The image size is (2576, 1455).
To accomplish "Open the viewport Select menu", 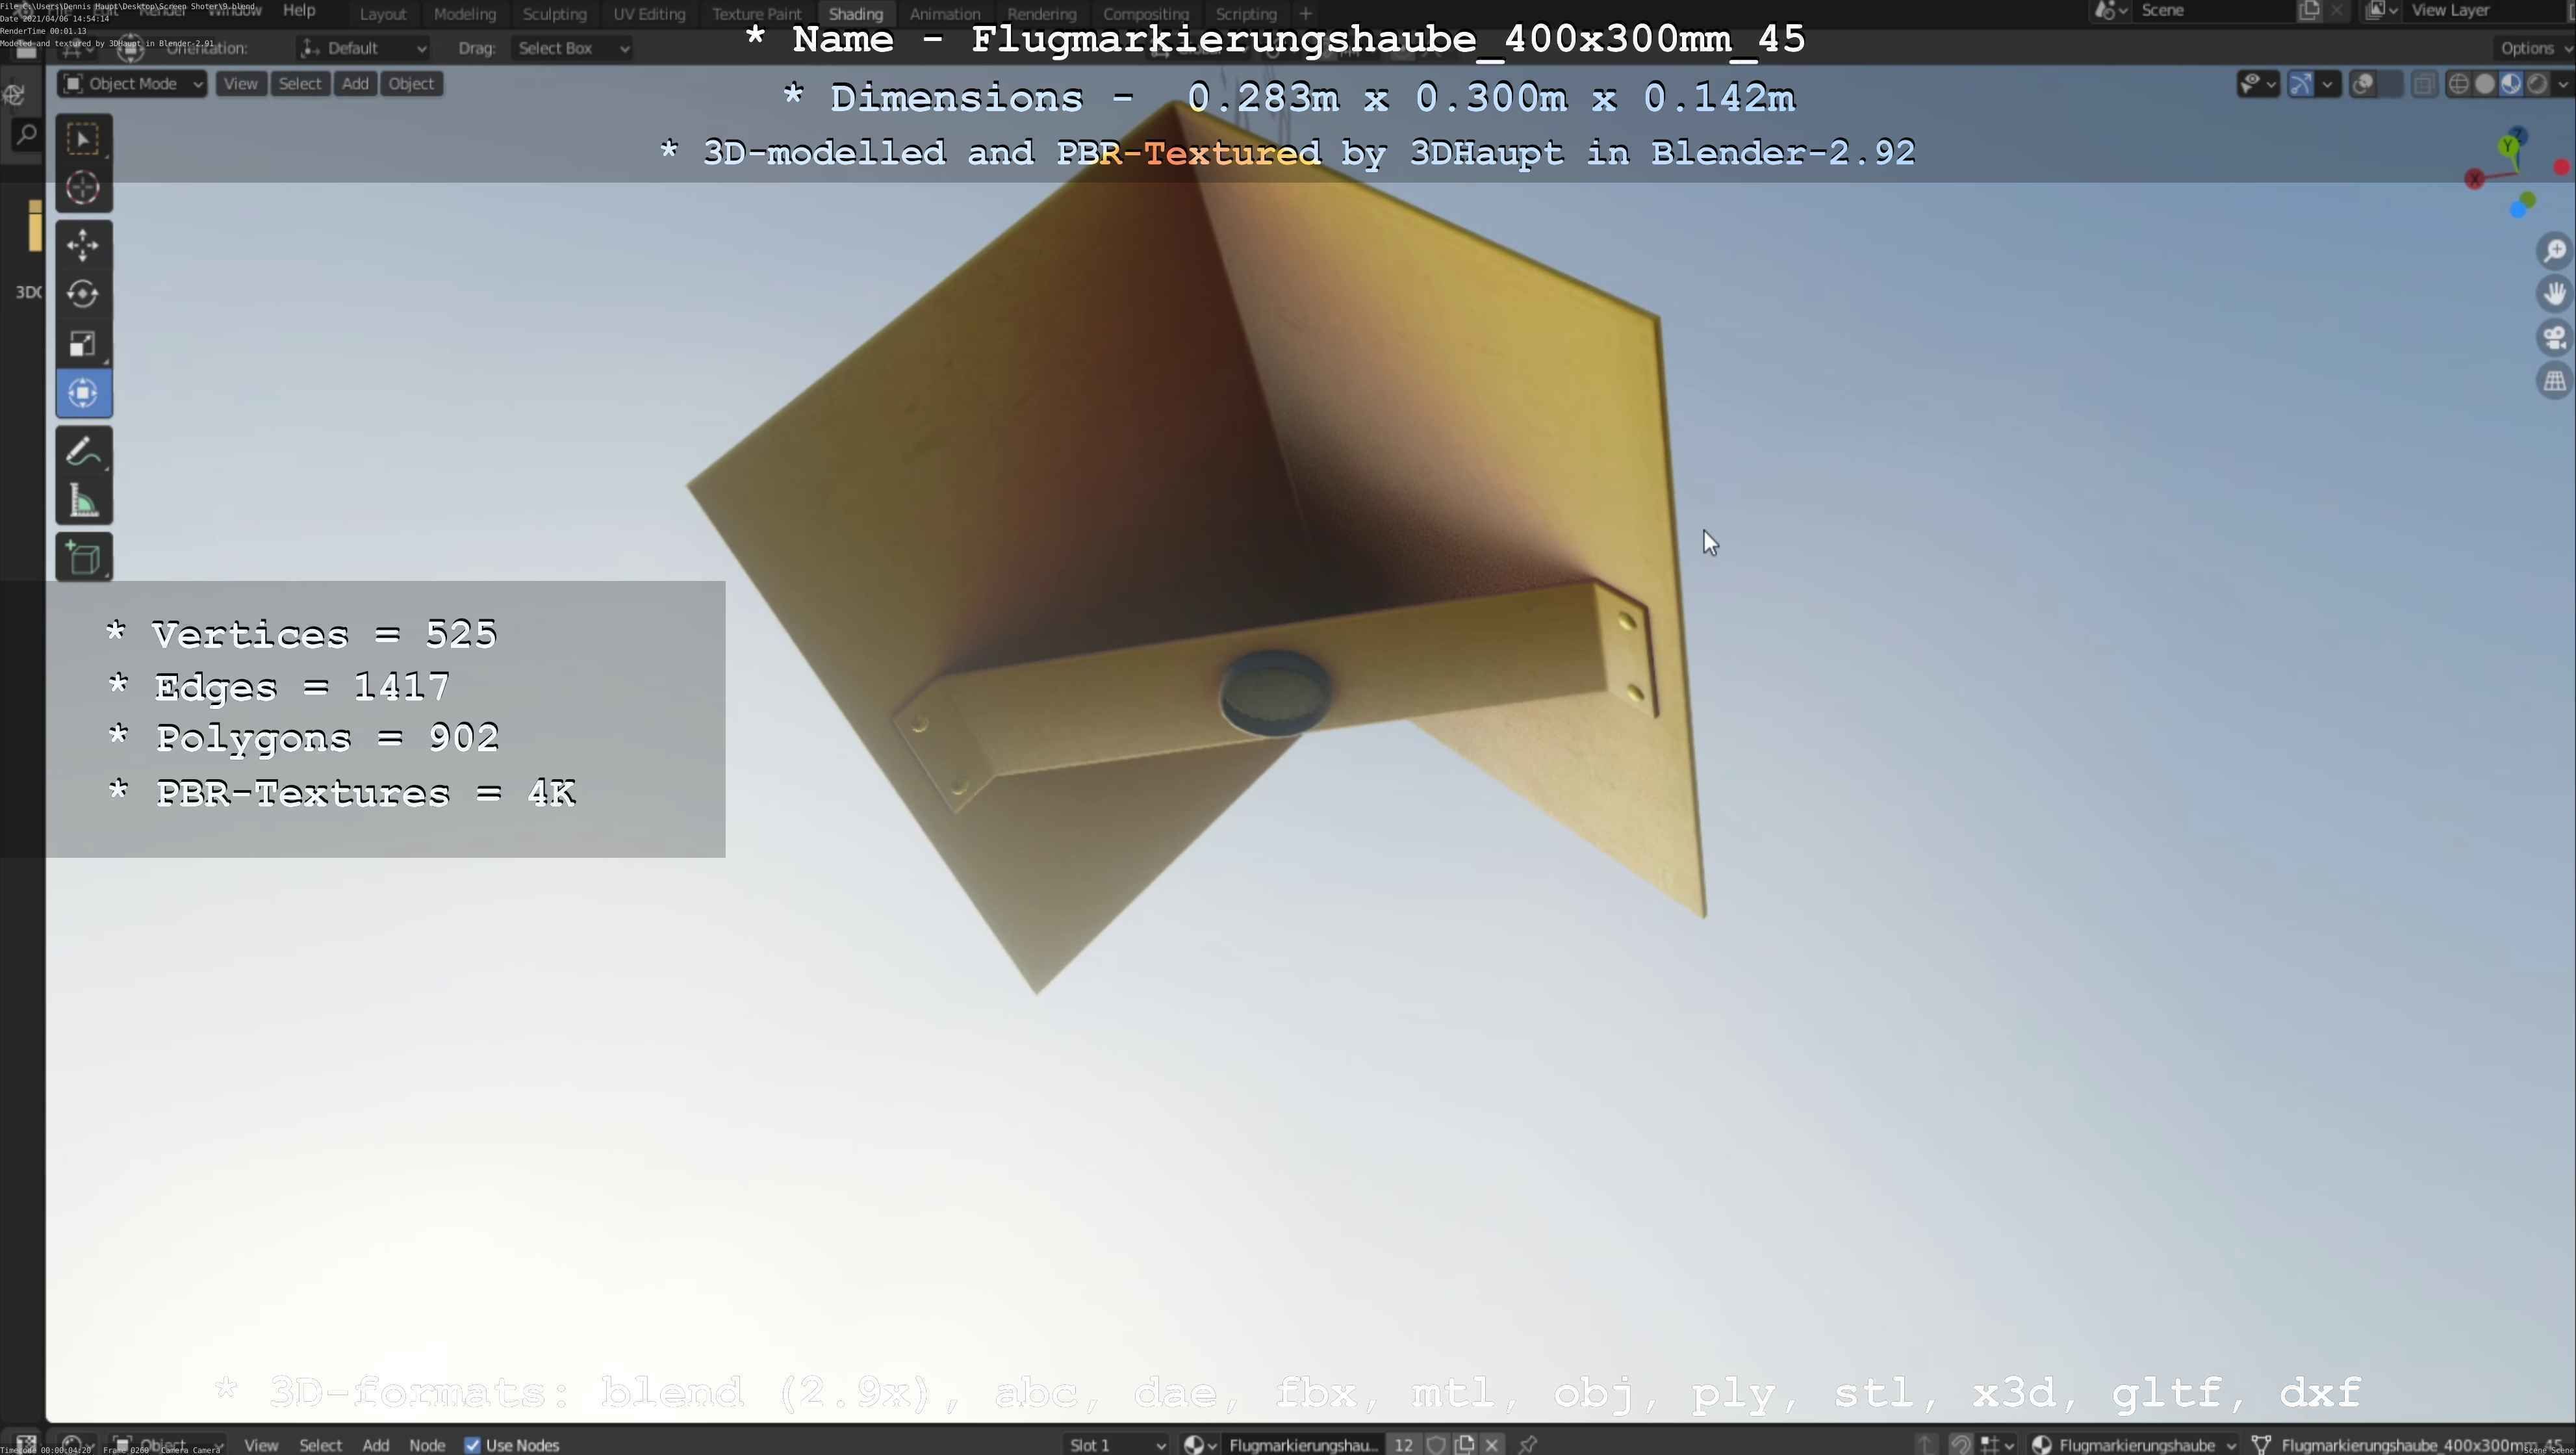I will (300, 84).
